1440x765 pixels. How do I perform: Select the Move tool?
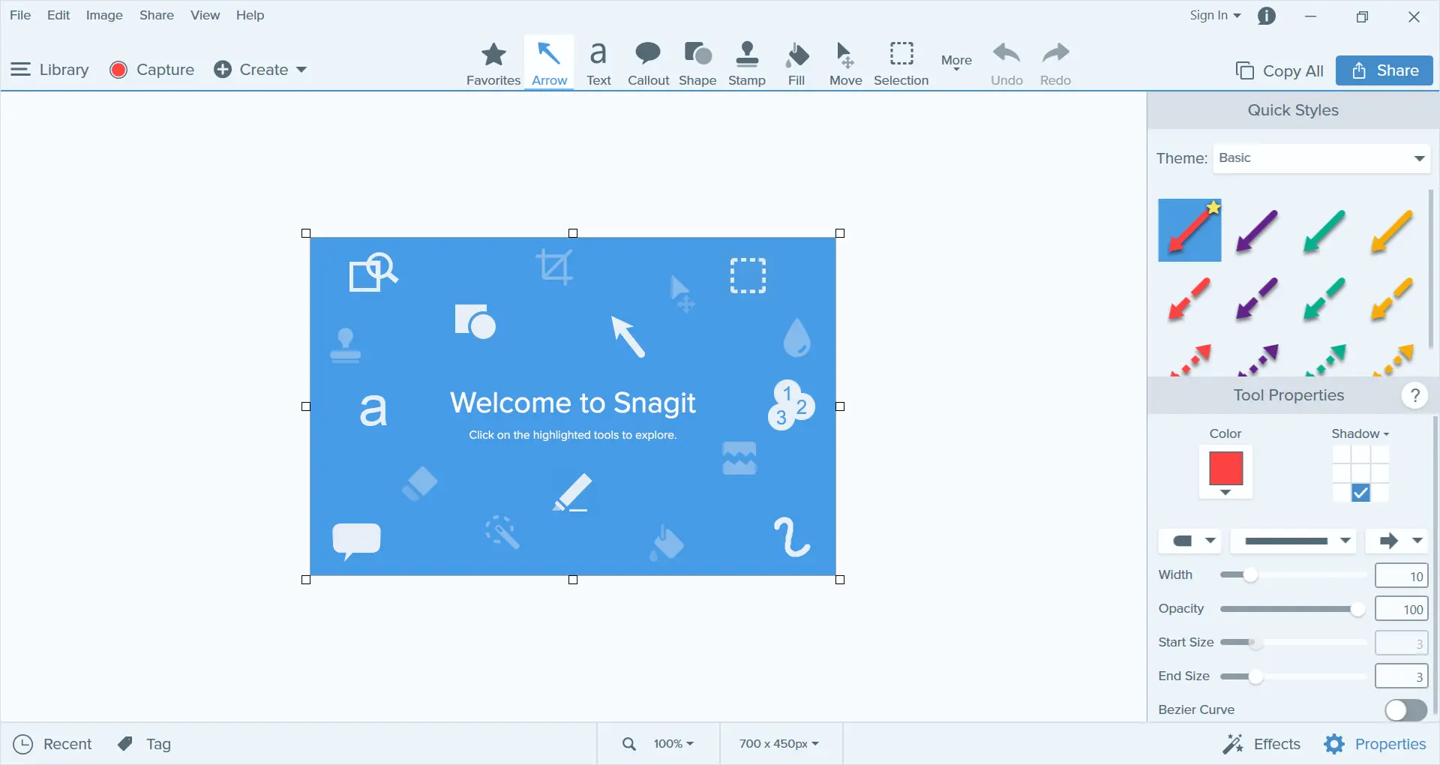click(x=845, y=63)
